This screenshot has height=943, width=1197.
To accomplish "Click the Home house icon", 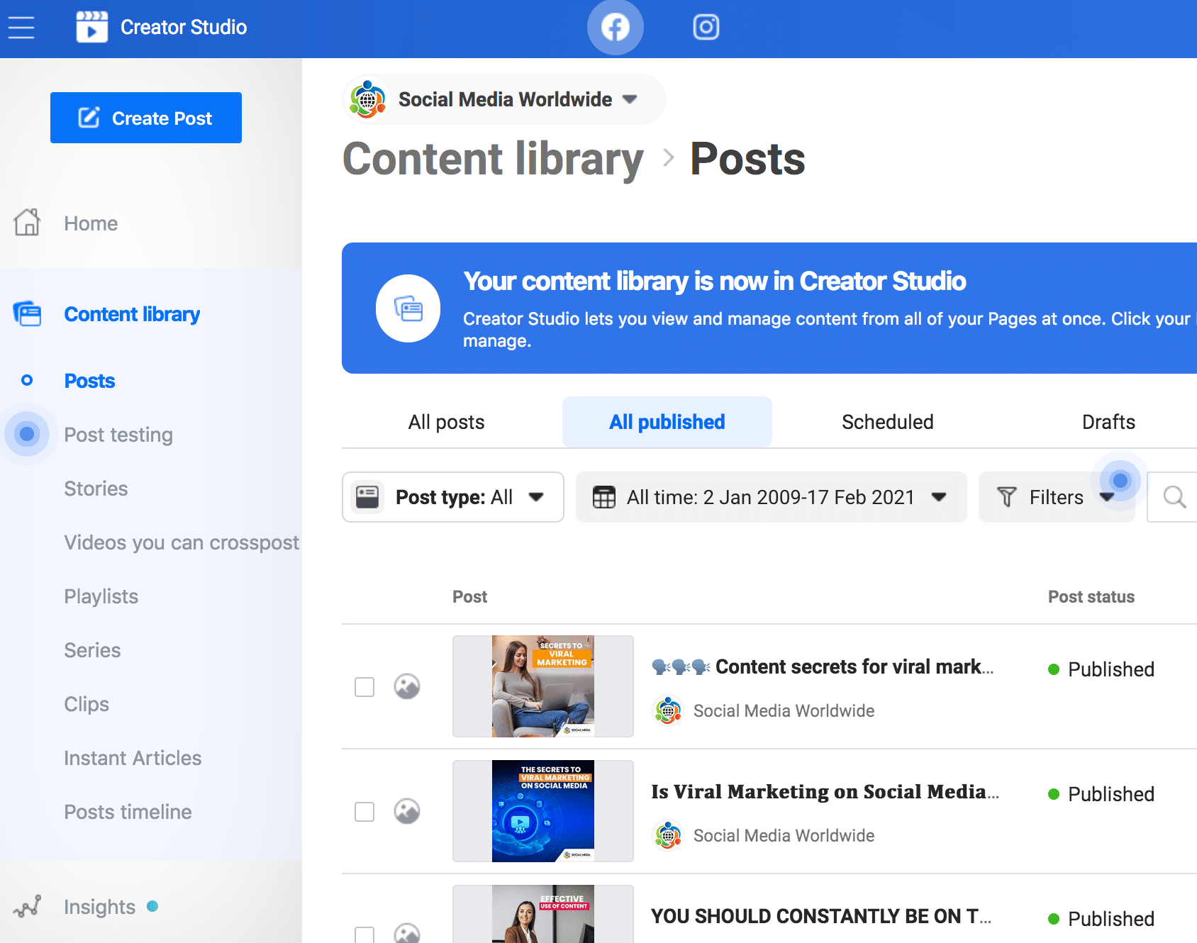I will [28, 222].
